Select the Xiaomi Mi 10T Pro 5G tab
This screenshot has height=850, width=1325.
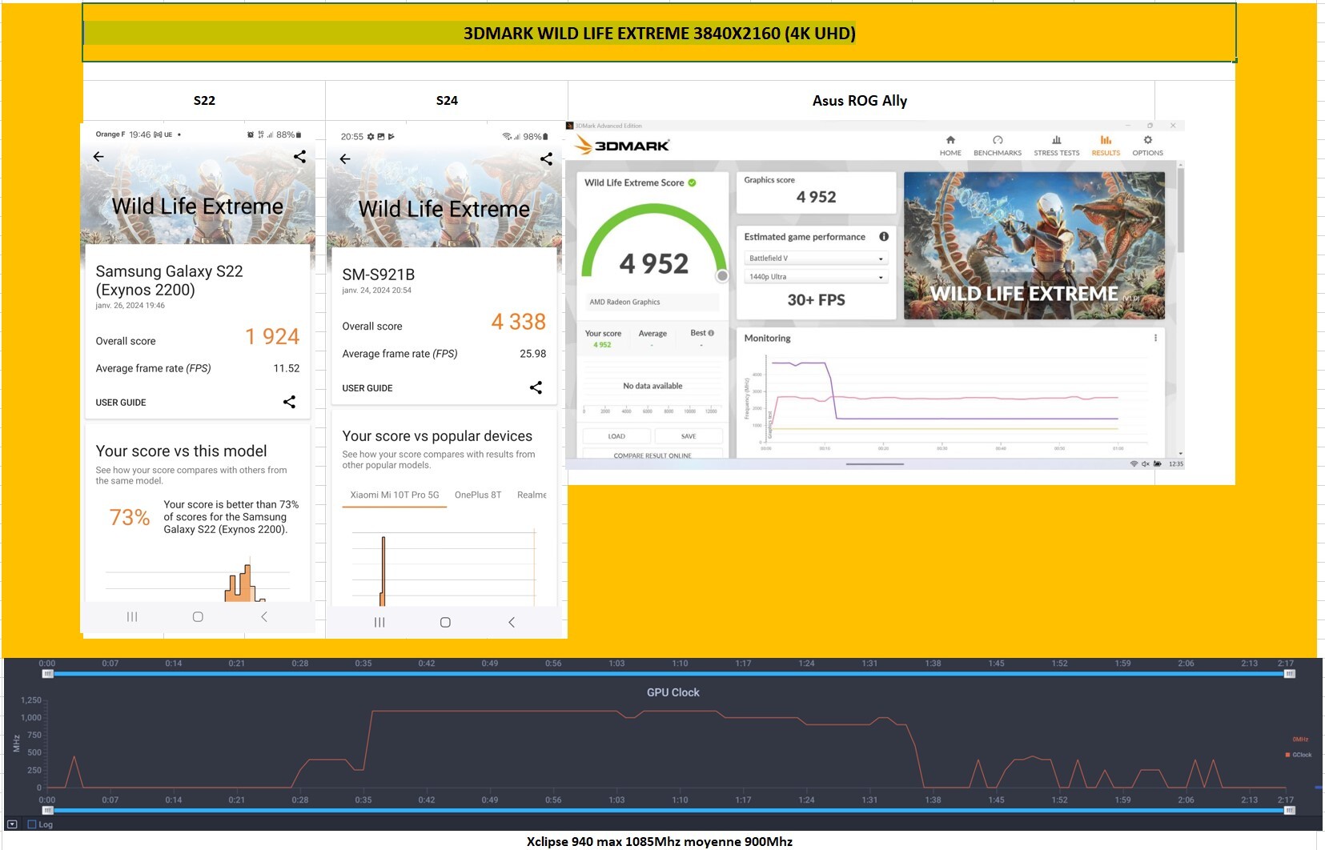click(x=395, y=495)
